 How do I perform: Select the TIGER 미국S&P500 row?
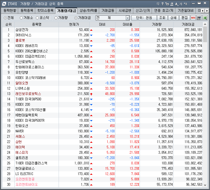(x=102, y=99)
